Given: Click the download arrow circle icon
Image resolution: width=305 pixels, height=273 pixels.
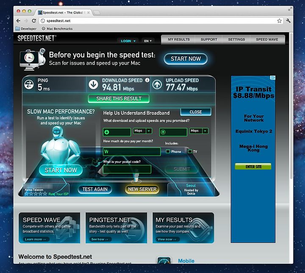Looking at the screenshot, I should [x=93, y=84].
